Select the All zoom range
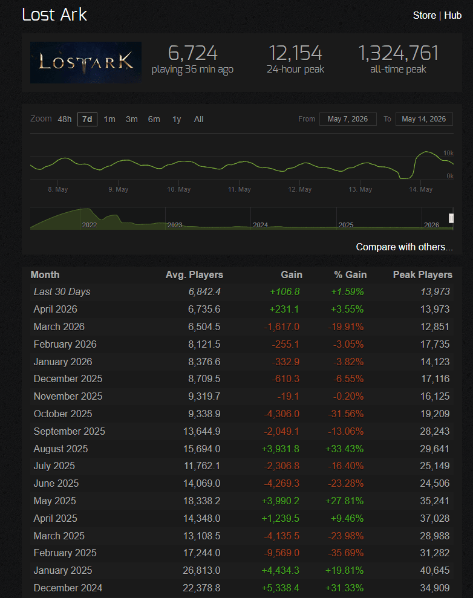The image size is (473, 598). tap(199, 119)
